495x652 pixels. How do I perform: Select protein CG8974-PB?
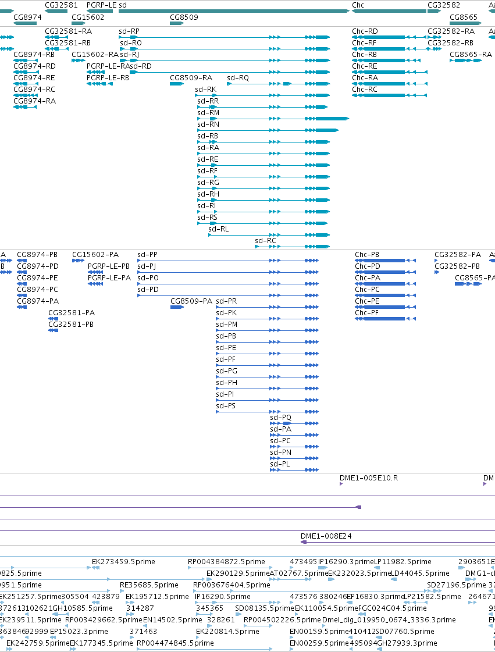(x=22, y=261)
